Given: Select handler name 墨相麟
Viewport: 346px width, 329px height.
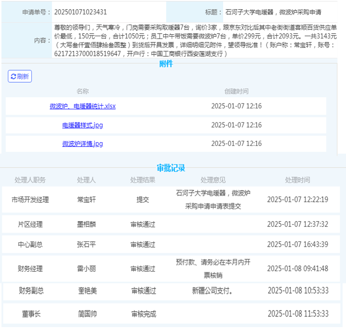Looking at the screenshot, I should point(87,224).
